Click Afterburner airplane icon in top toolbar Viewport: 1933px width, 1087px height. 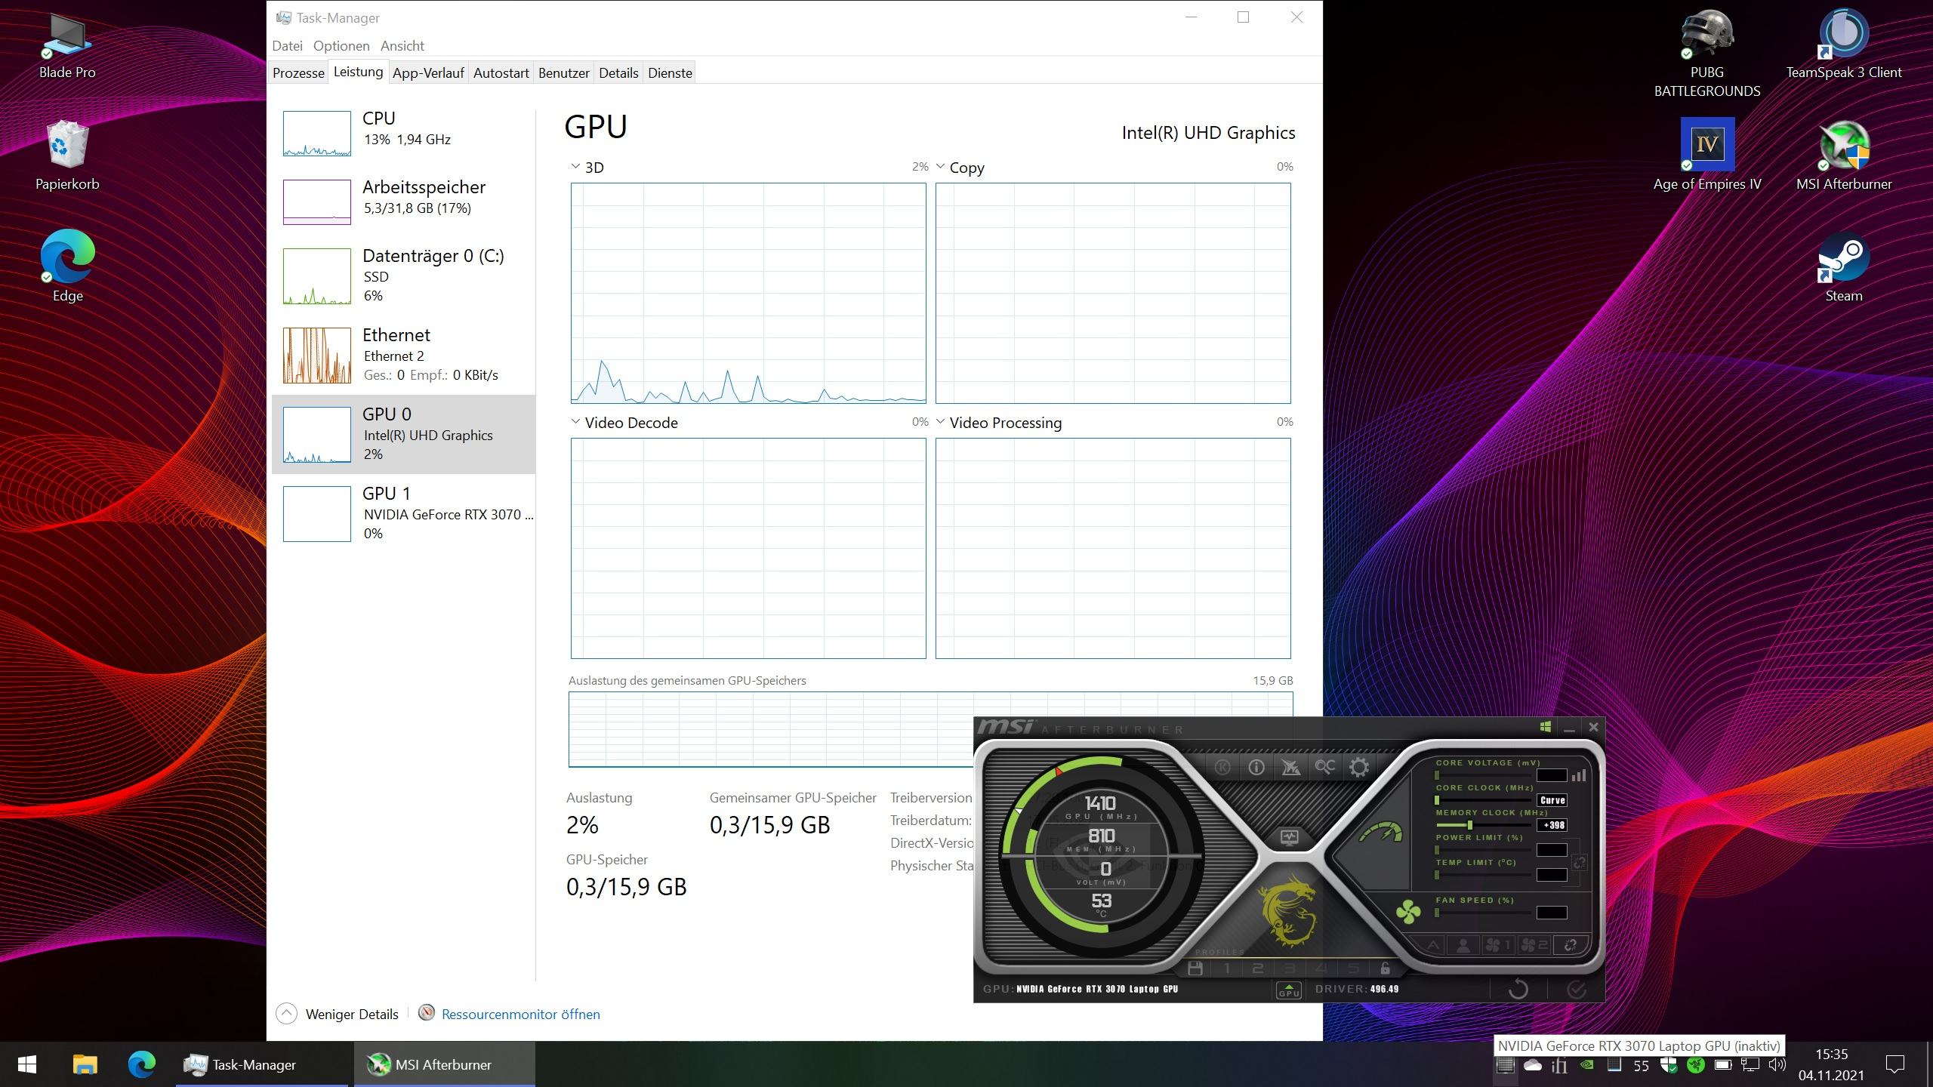pos(1290,768)
